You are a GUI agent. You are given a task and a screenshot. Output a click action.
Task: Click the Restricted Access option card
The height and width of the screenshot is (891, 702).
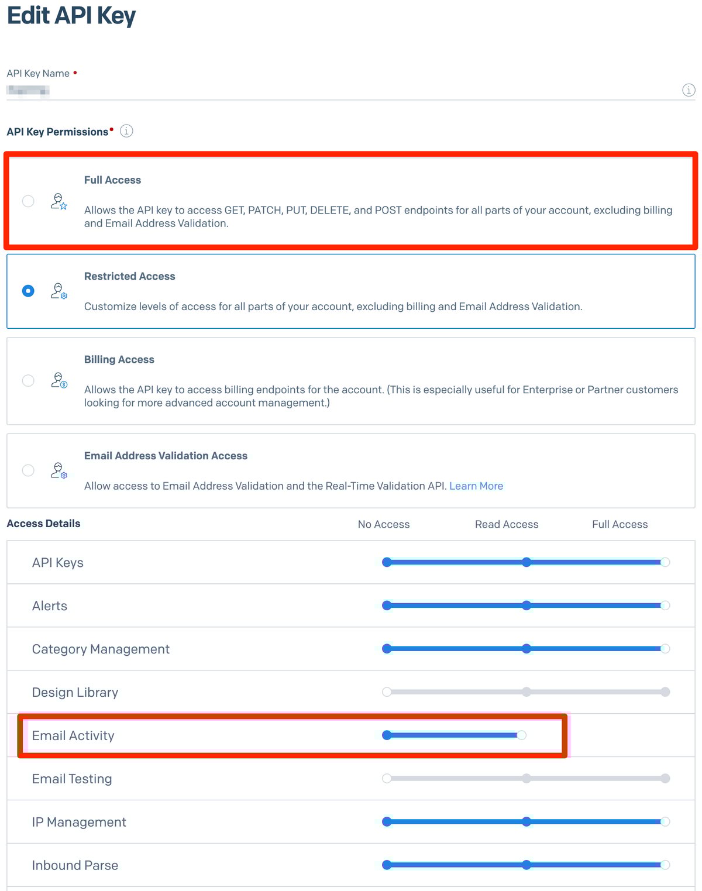tap(351, 291)
